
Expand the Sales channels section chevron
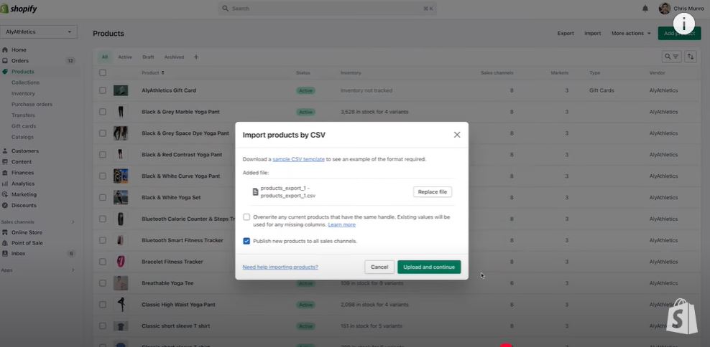click(x=73, y=222)
